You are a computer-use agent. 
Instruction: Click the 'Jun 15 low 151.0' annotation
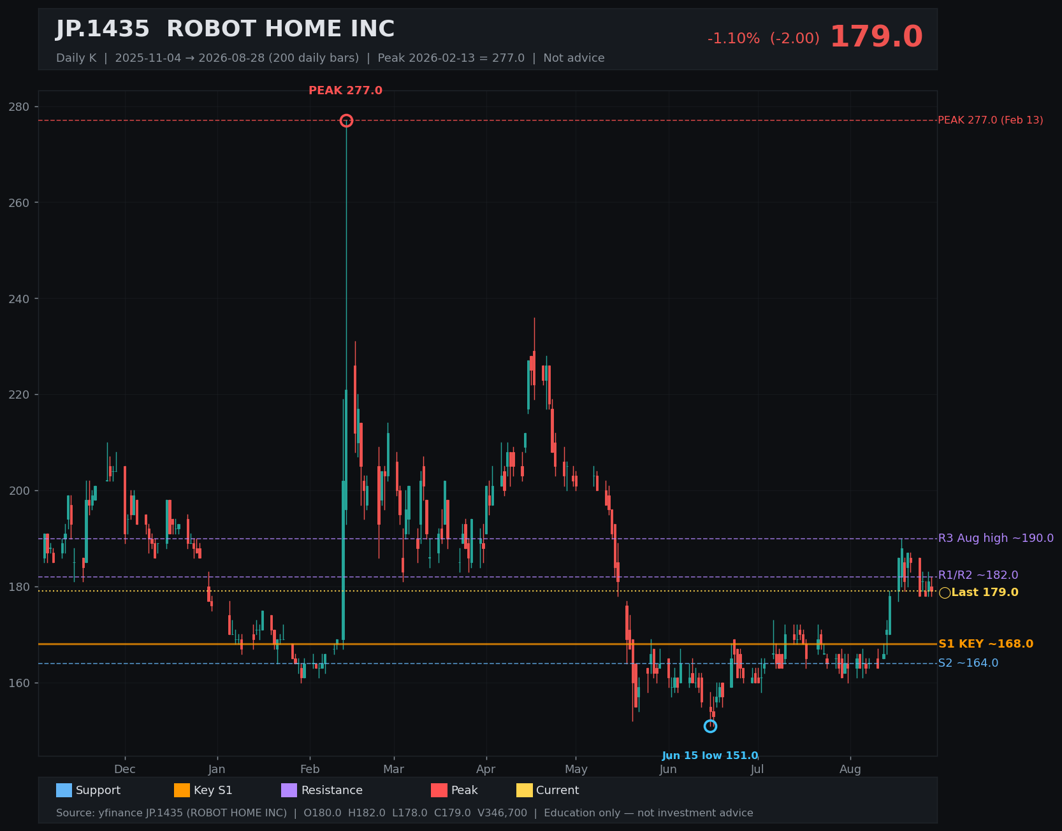click(x=710, y=756)
